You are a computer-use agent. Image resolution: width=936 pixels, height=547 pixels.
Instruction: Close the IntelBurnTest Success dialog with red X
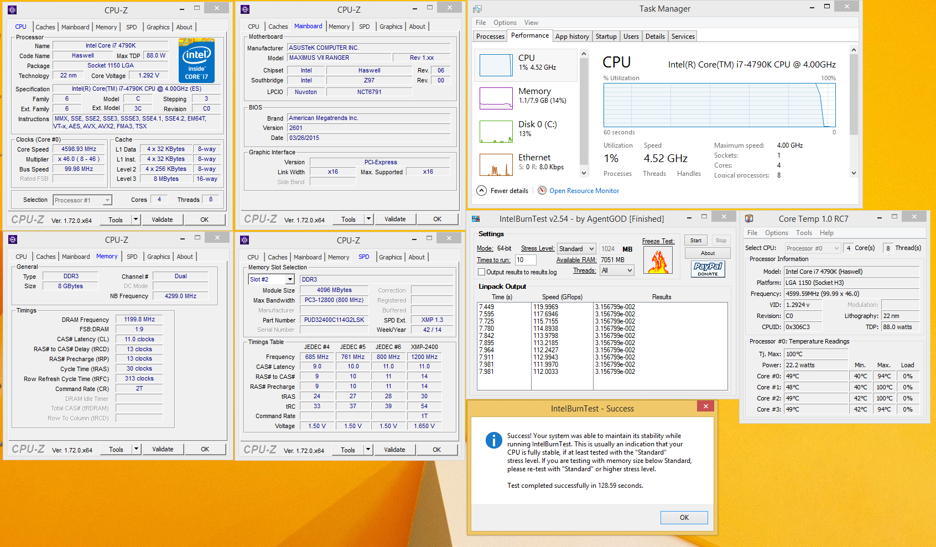[705, 406]
